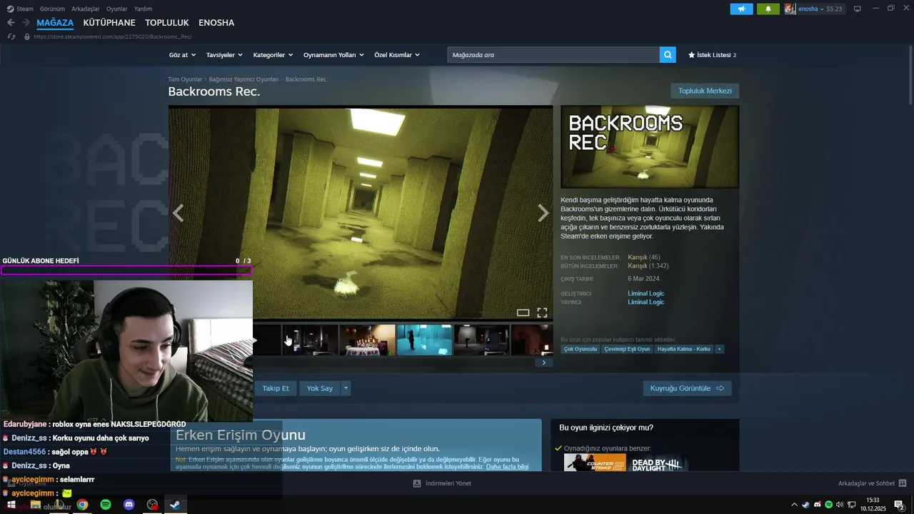
Task: Click Kuyruğu Görüntüle button
Action: click(x=687, y=388)
